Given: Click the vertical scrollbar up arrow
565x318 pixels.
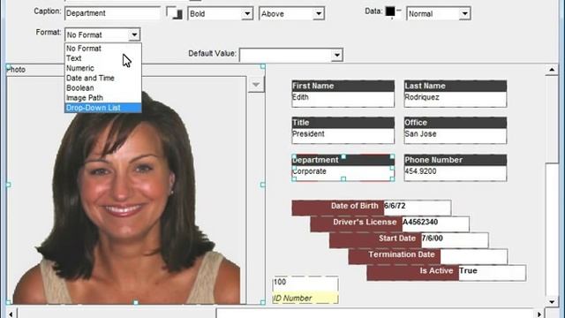Looking at the screenshot, I should coord(552,70).
